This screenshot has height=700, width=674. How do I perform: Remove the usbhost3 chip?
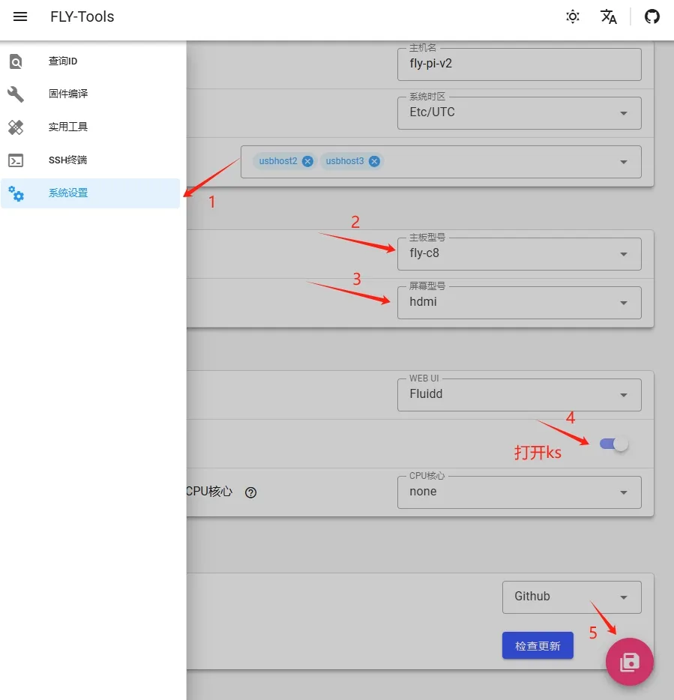374,161
